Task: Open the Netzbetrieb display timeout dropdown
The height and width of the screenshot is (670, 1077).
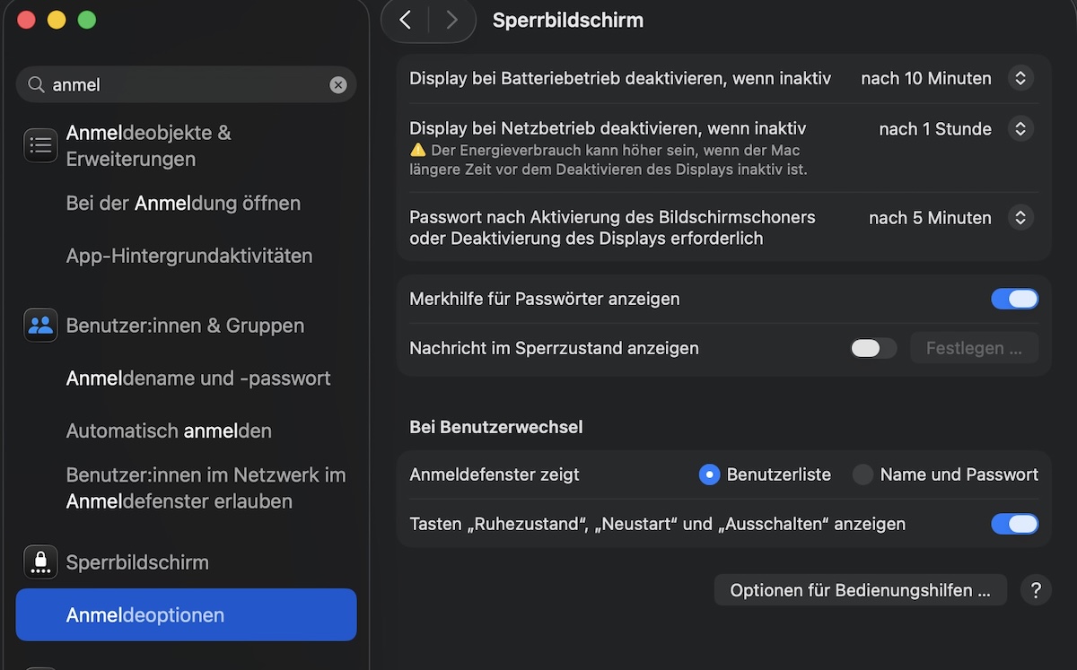Action: 1020,129
